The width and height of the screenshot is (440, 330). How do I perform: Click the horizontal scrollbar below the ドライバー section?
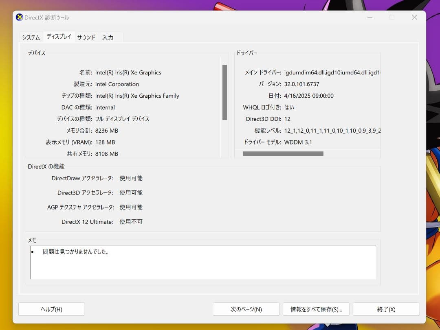click(x=283, y=154)
